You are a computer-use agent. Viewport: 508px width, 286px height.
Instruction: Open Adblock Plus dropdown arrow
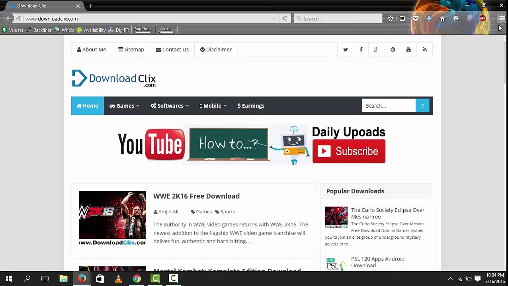pyautogui.click(x=488, y=19)
